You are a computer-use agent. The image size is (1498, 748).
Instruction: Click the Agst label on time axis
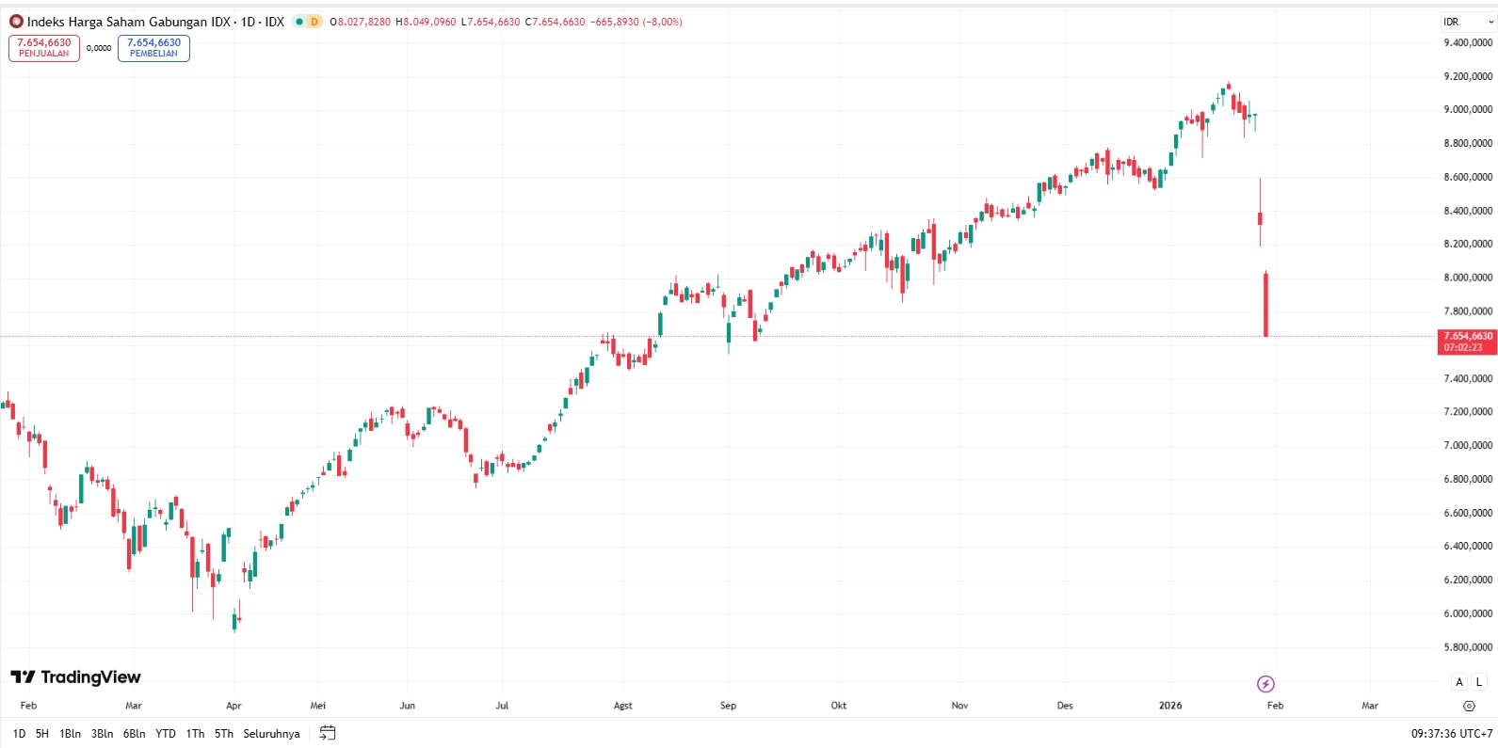[x=622, y=706]
